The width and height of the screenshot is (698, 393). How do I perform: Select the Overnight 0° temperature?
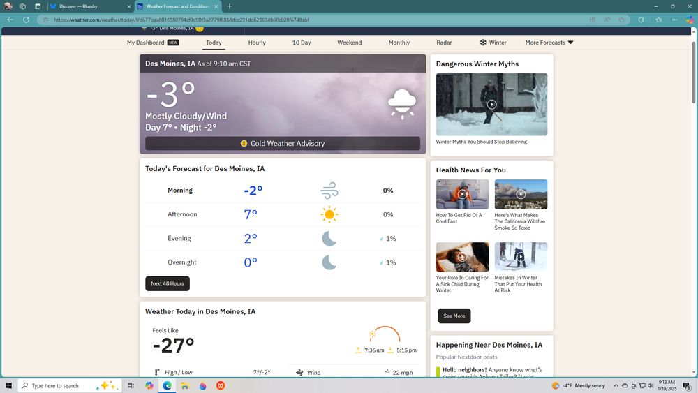click(251, 262)
